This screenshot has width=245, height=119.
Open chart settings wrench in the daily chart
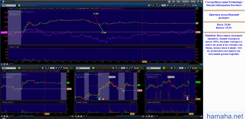[177, 68]
